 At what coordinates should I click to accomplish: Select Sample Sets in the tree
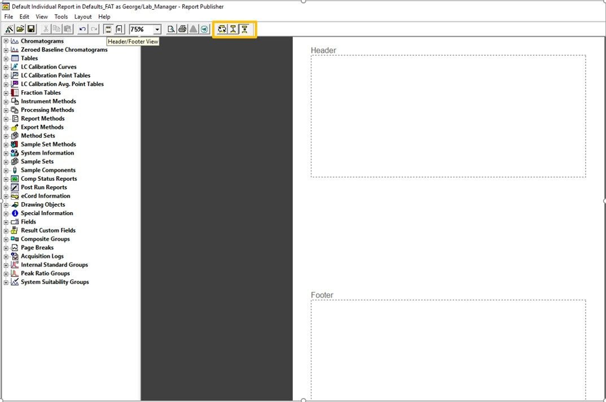pyautogui.click(x=37, y=161)
